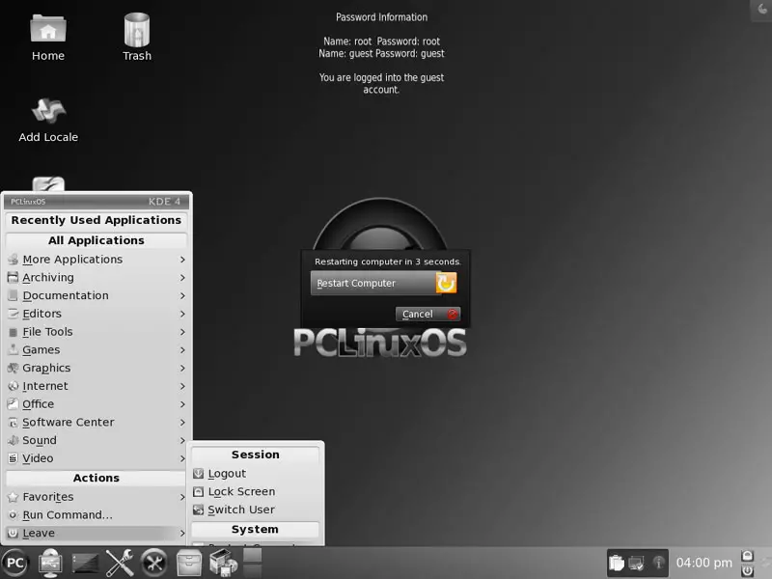
Task: Expand the Leave submenu arrow
Action: (182, 534)
